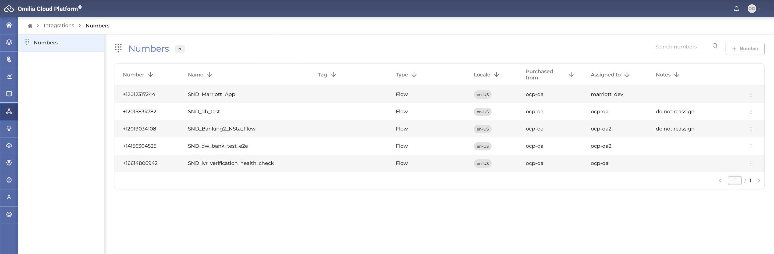Open the notifications bell
774x254 pixels.
(x=736, y=9)
